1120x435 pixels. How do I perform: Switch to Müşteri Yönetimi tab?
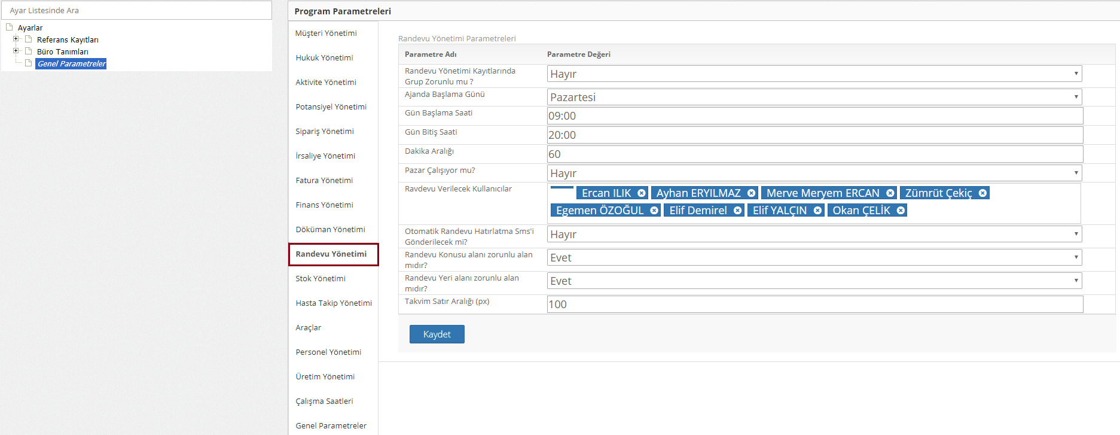tap(326, 34)
